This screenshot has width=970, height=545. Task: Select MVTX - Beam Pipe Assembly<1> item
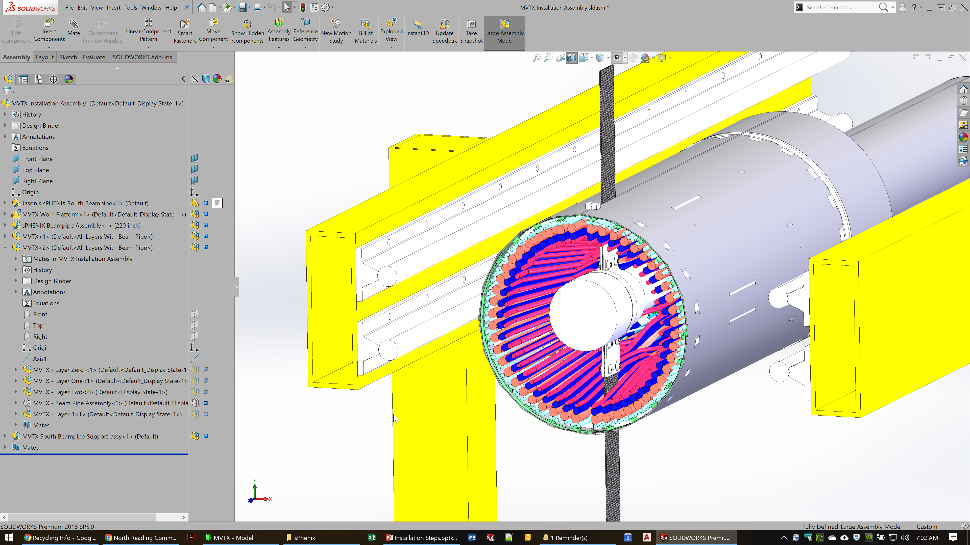coord(110,403)
